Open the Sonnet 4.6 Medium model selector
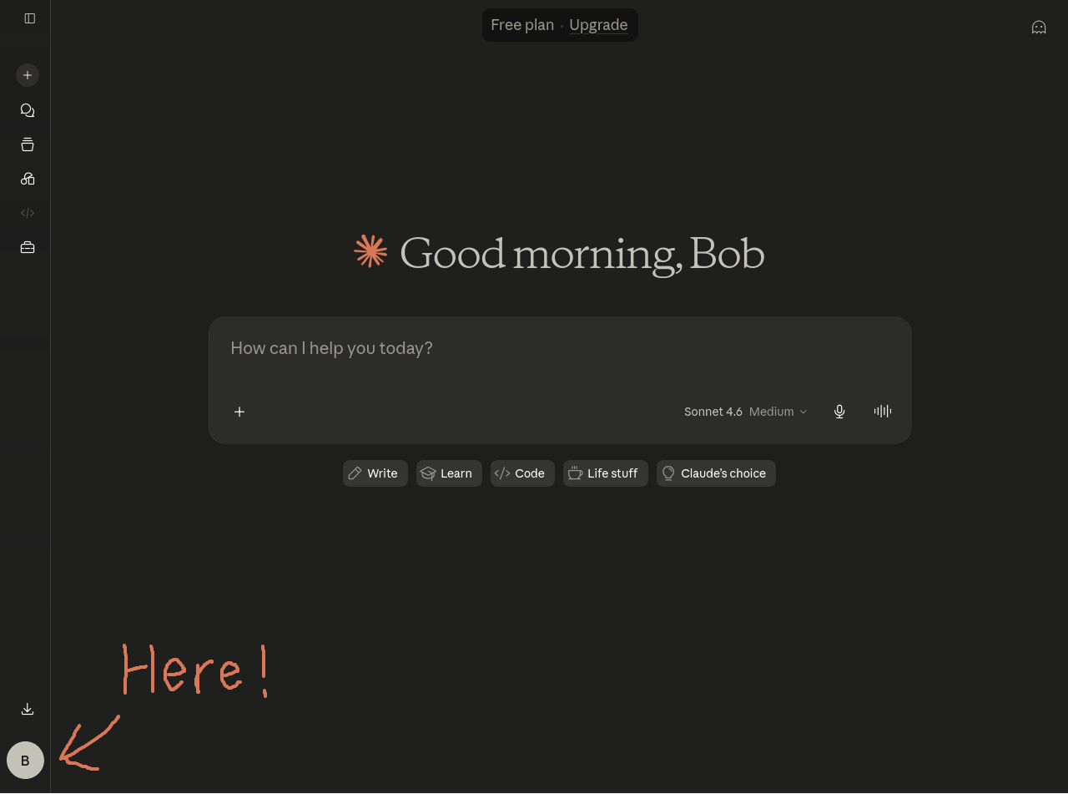Image resolution: width=1068 pixels, height=794 pixels. (x=746, y=412)
